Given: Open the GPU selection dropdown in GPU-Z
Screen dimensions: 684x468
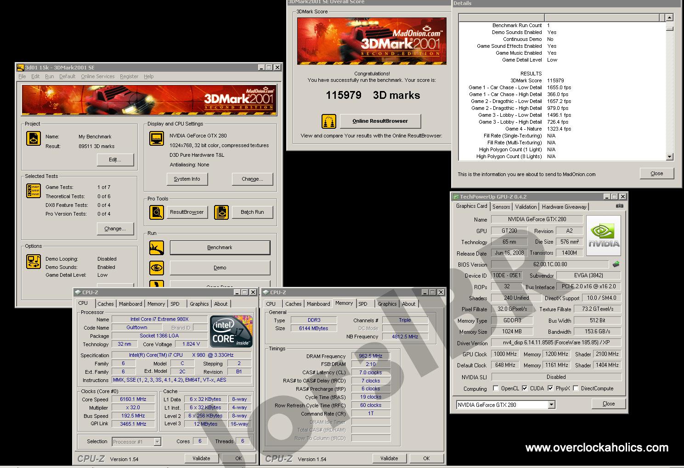Looking at the screenshot, I should coord(552,405).
